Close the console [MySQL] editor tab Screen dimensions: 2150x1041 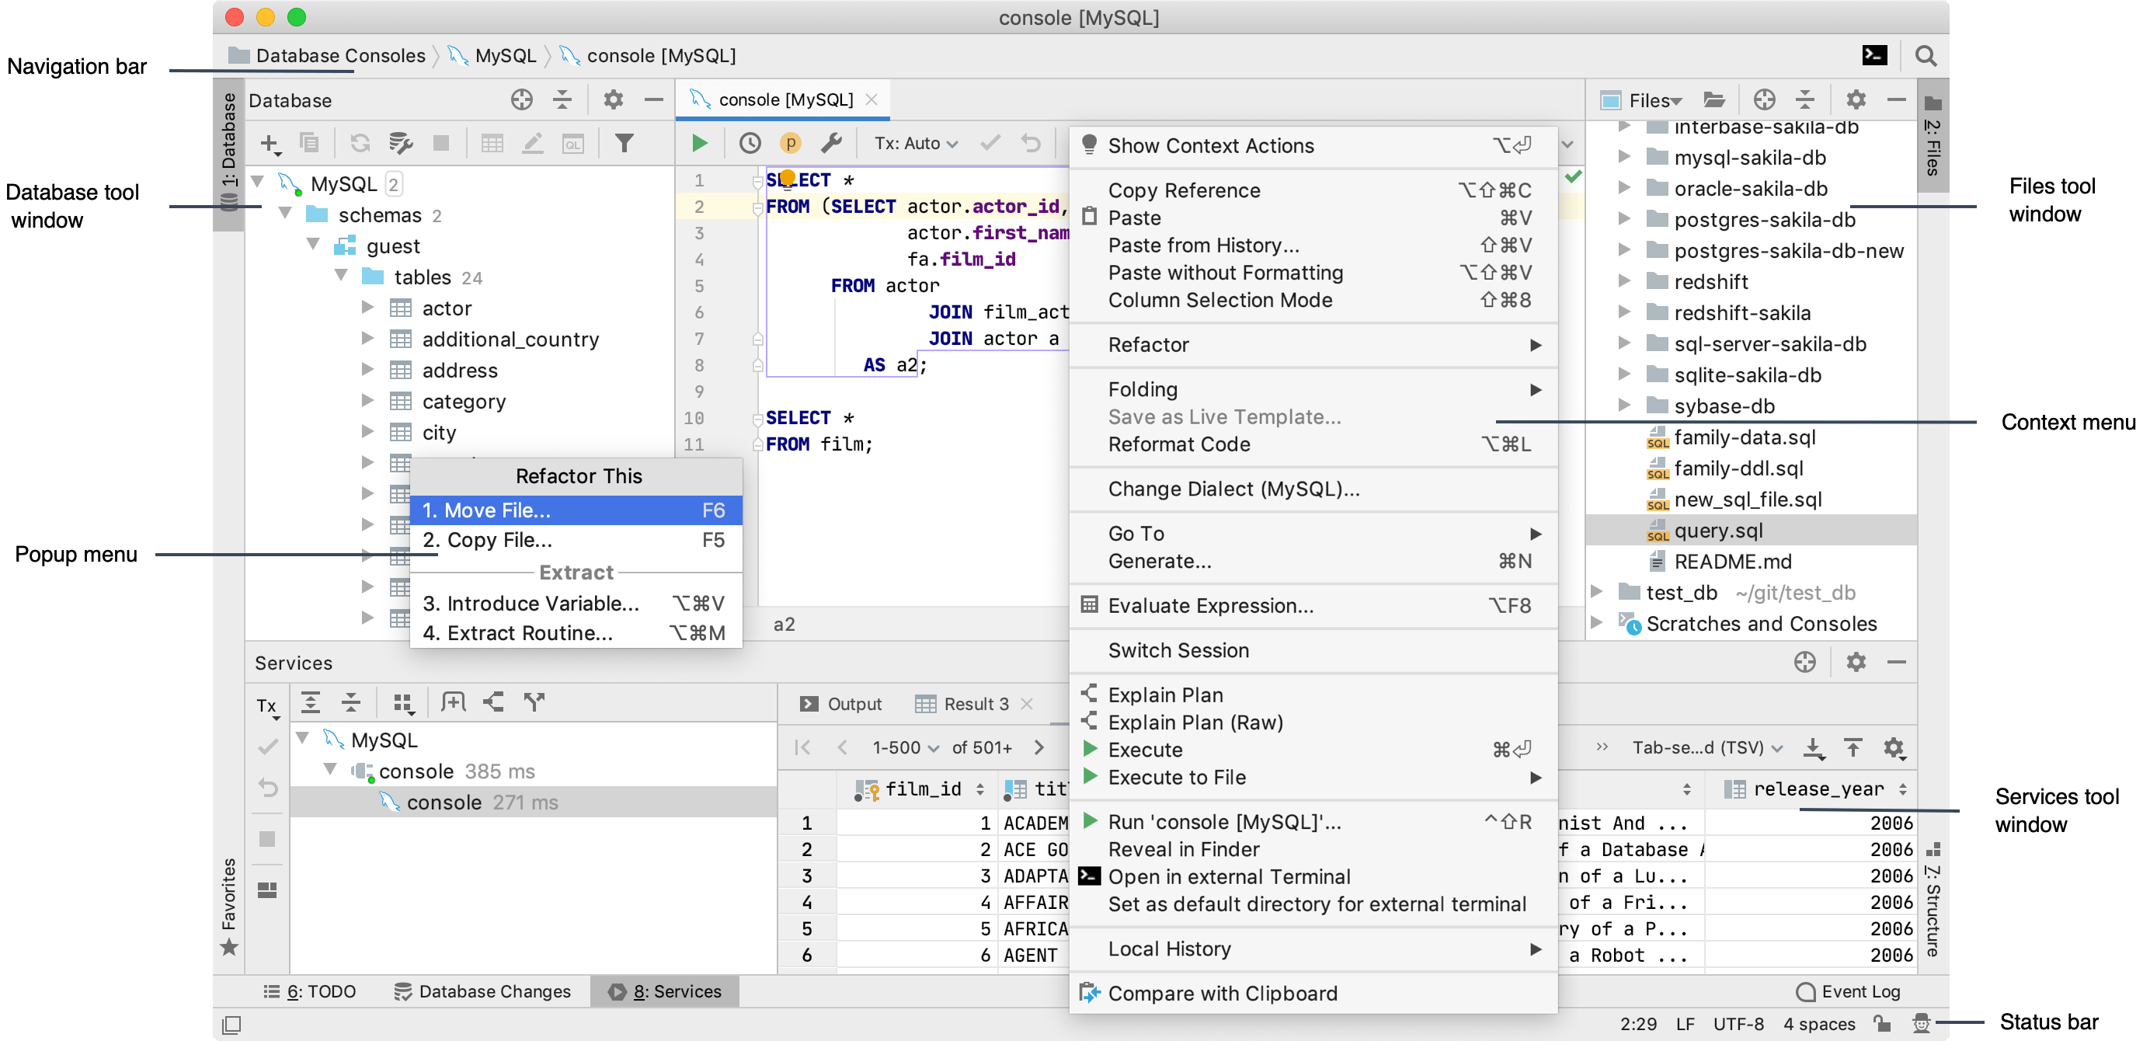pyautogui.click(x=871, y=99)
